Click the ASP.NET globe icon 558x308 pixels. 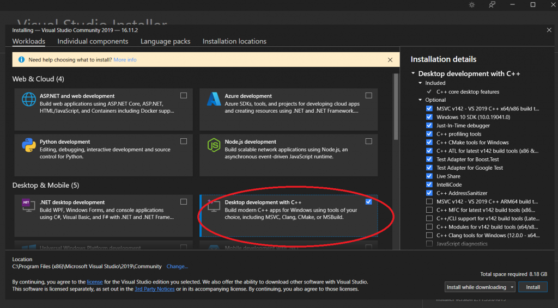coord(28,99)
